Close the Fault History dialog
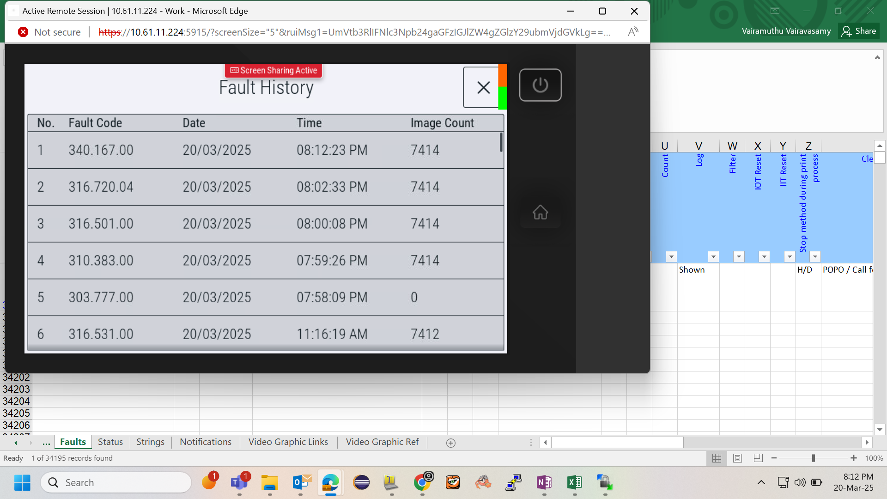Screen dimensions: 887x499 point(483,87)
